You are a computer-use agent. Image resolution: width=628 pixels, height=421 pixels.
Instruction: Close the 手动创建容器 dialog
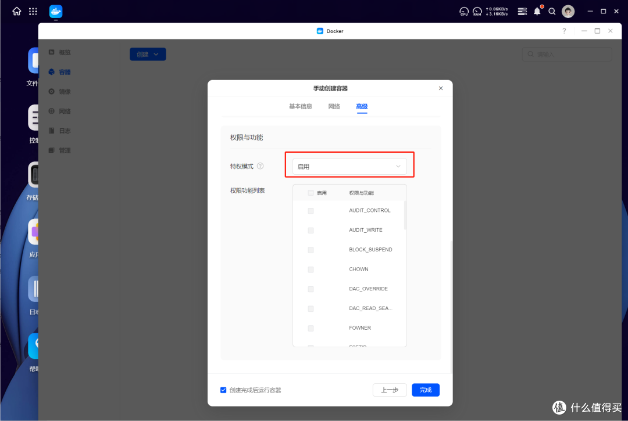[x=441, y=88]
